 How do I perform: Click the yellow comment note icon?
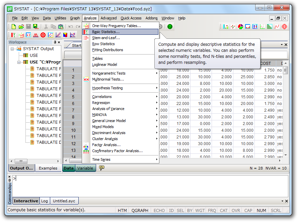point(102,168)
